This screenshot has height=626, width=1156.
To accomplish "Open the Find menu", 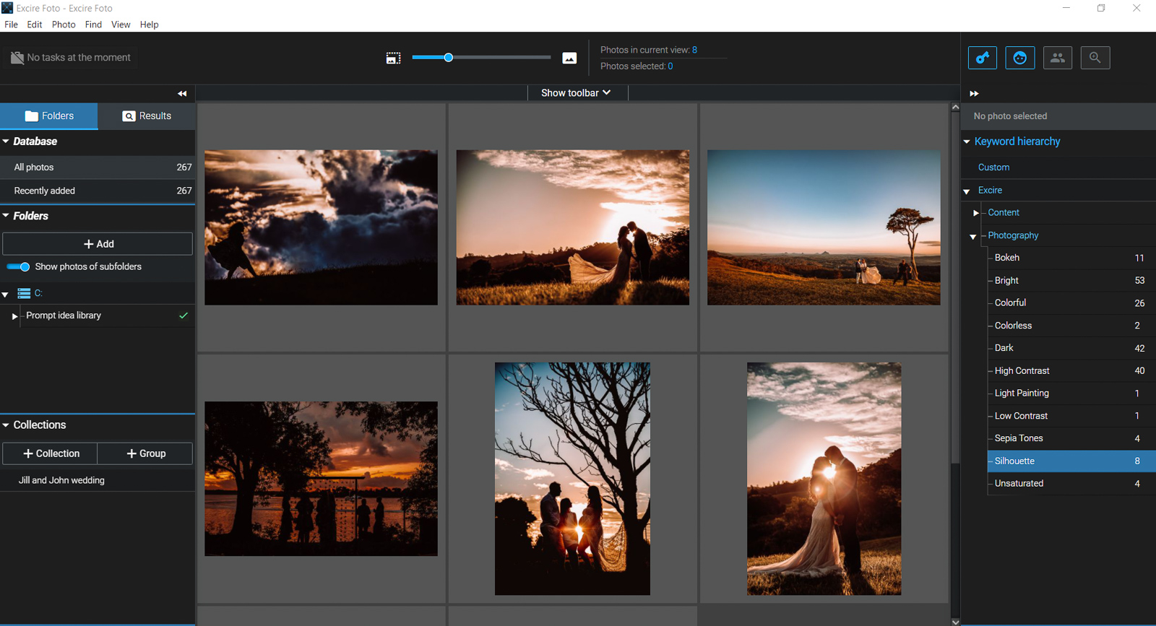I will pyautogui.click(x=93, y=25).
